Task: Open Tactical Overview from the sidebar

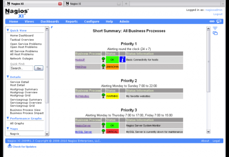Action: pyautogui.click(x=22, y=40)
